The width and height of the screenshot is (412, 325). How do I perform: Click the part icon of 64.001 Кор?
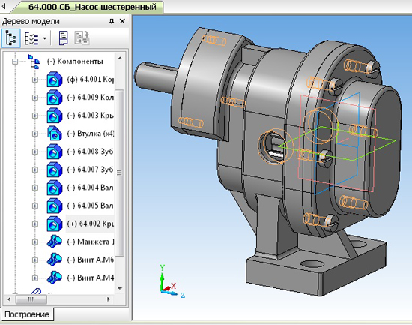(x=55, y=80)
